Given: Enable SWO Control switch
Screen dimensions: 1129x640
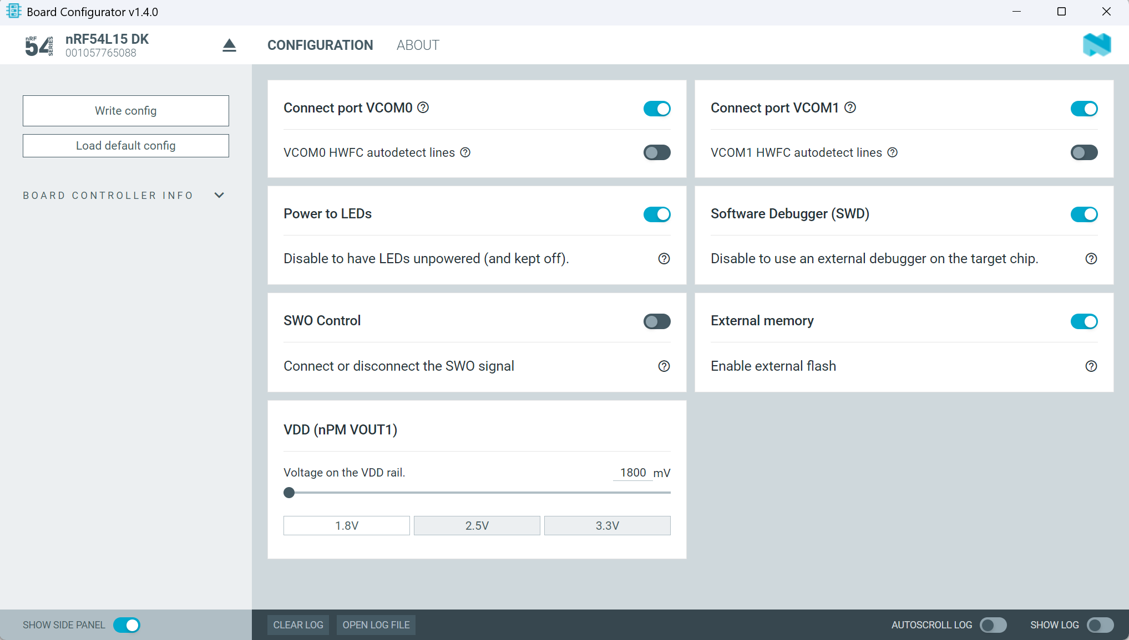Looking at the screenshot, I should click(x=657, y=321).
